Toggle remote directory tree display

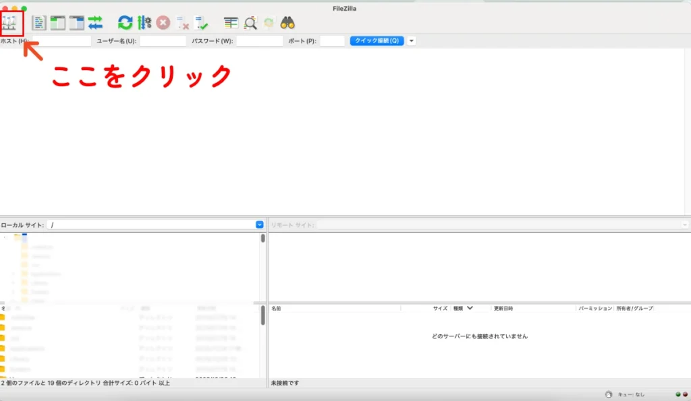pyautogui.click(x=77, y=23)
